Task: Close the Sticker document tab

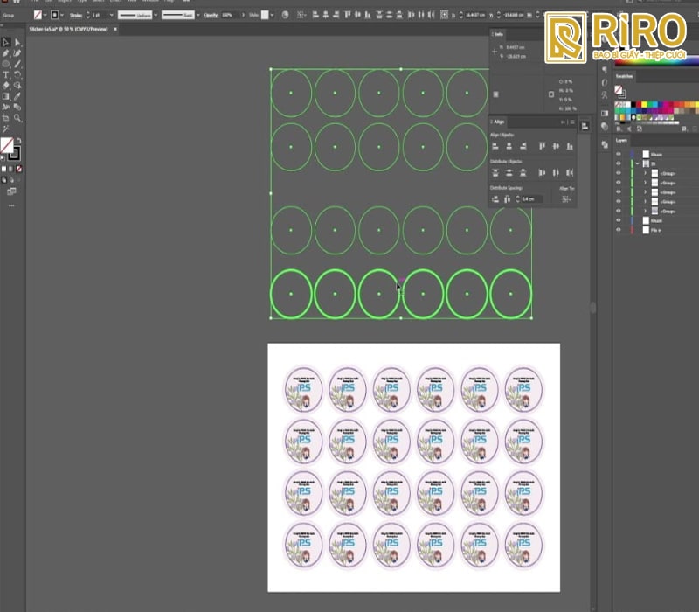Action: [x=115, y=29]
